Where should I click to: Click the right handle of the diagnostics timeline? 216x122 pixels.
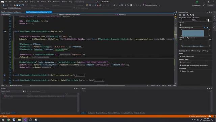(209, 20)
